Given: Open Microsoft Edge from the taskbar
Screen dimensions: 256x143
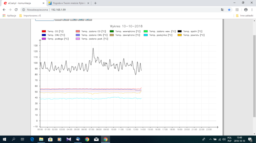Looking at the screenshot, I should tap(32, 139).
